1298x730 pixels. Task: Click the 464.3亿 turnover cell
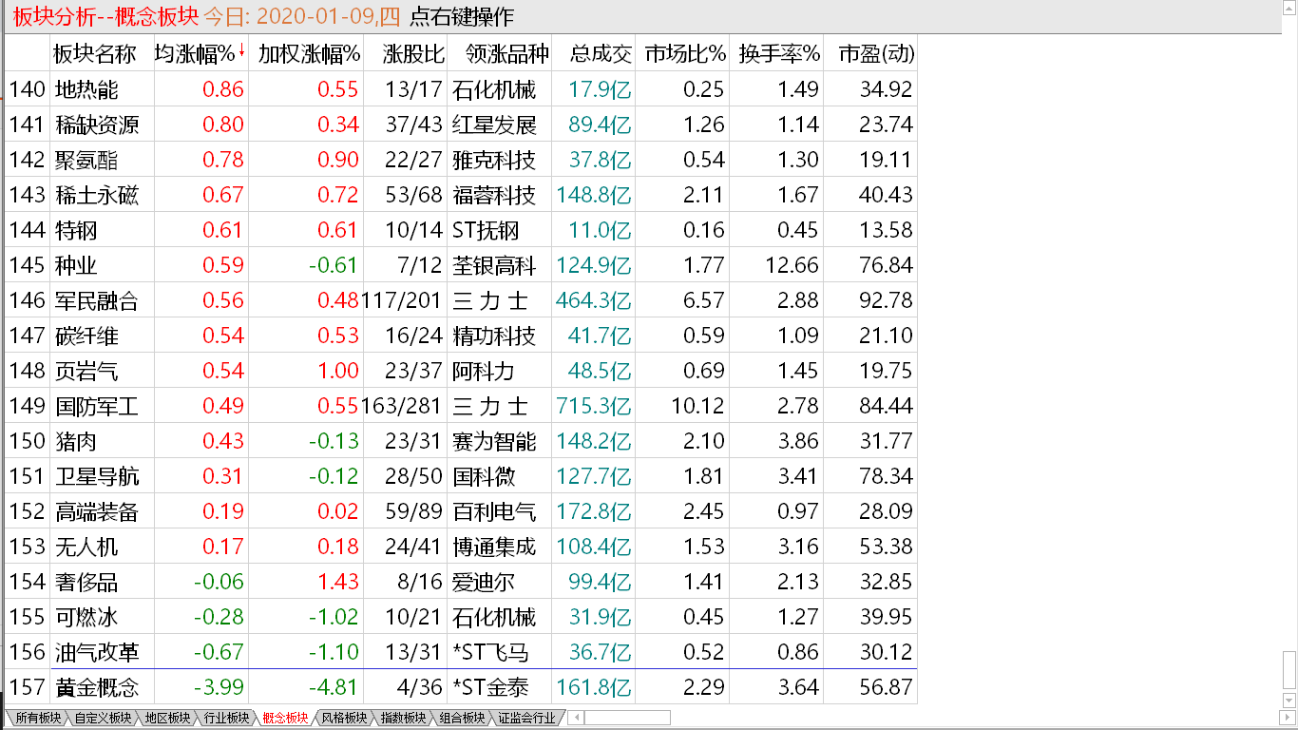pyautogui.click(x=594, y=300)
